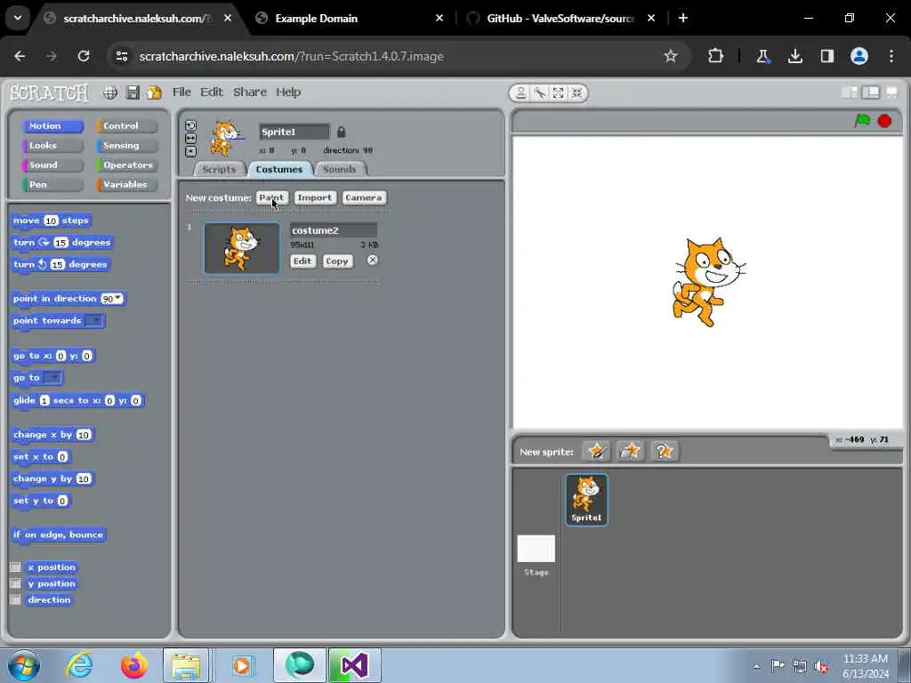Open the Help menu
This screenshot has height=683, width=911.
click(x=288, y=92)
